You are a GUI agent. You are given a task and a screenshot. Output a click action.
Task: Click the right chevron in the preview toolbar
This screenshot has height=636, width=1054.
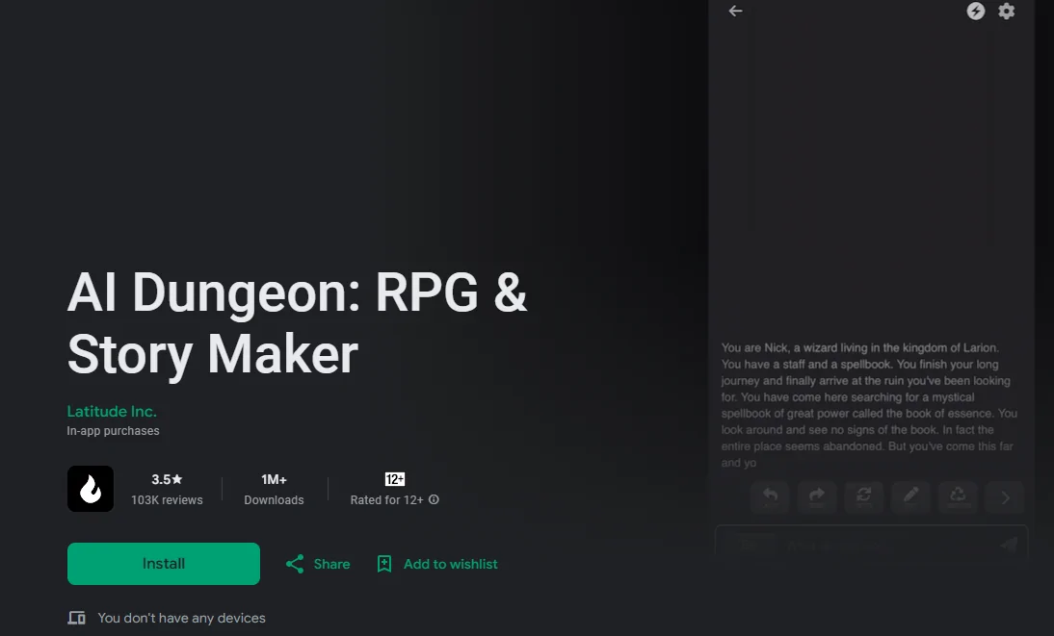pyautogui.click(x=1005, y=497)
